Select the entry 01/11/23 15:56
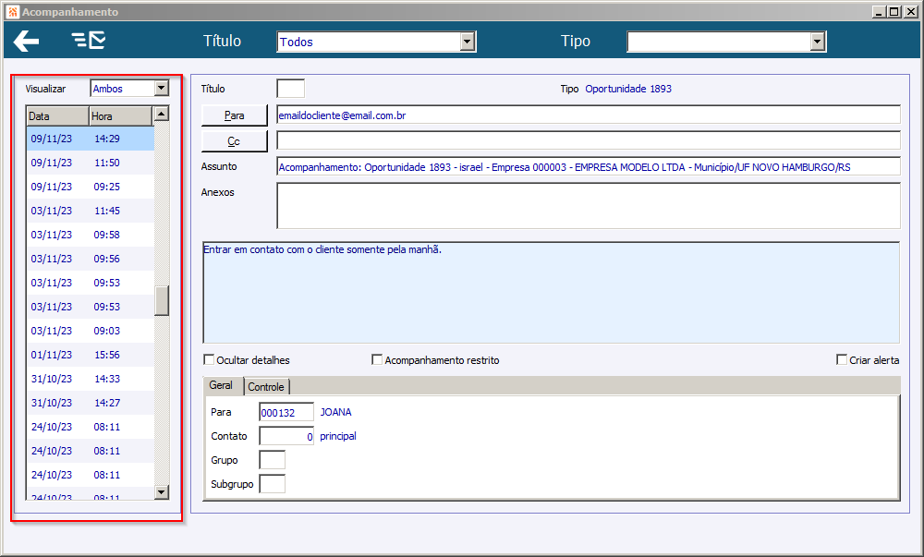This screenshot has height=557, width=924. 91,355
